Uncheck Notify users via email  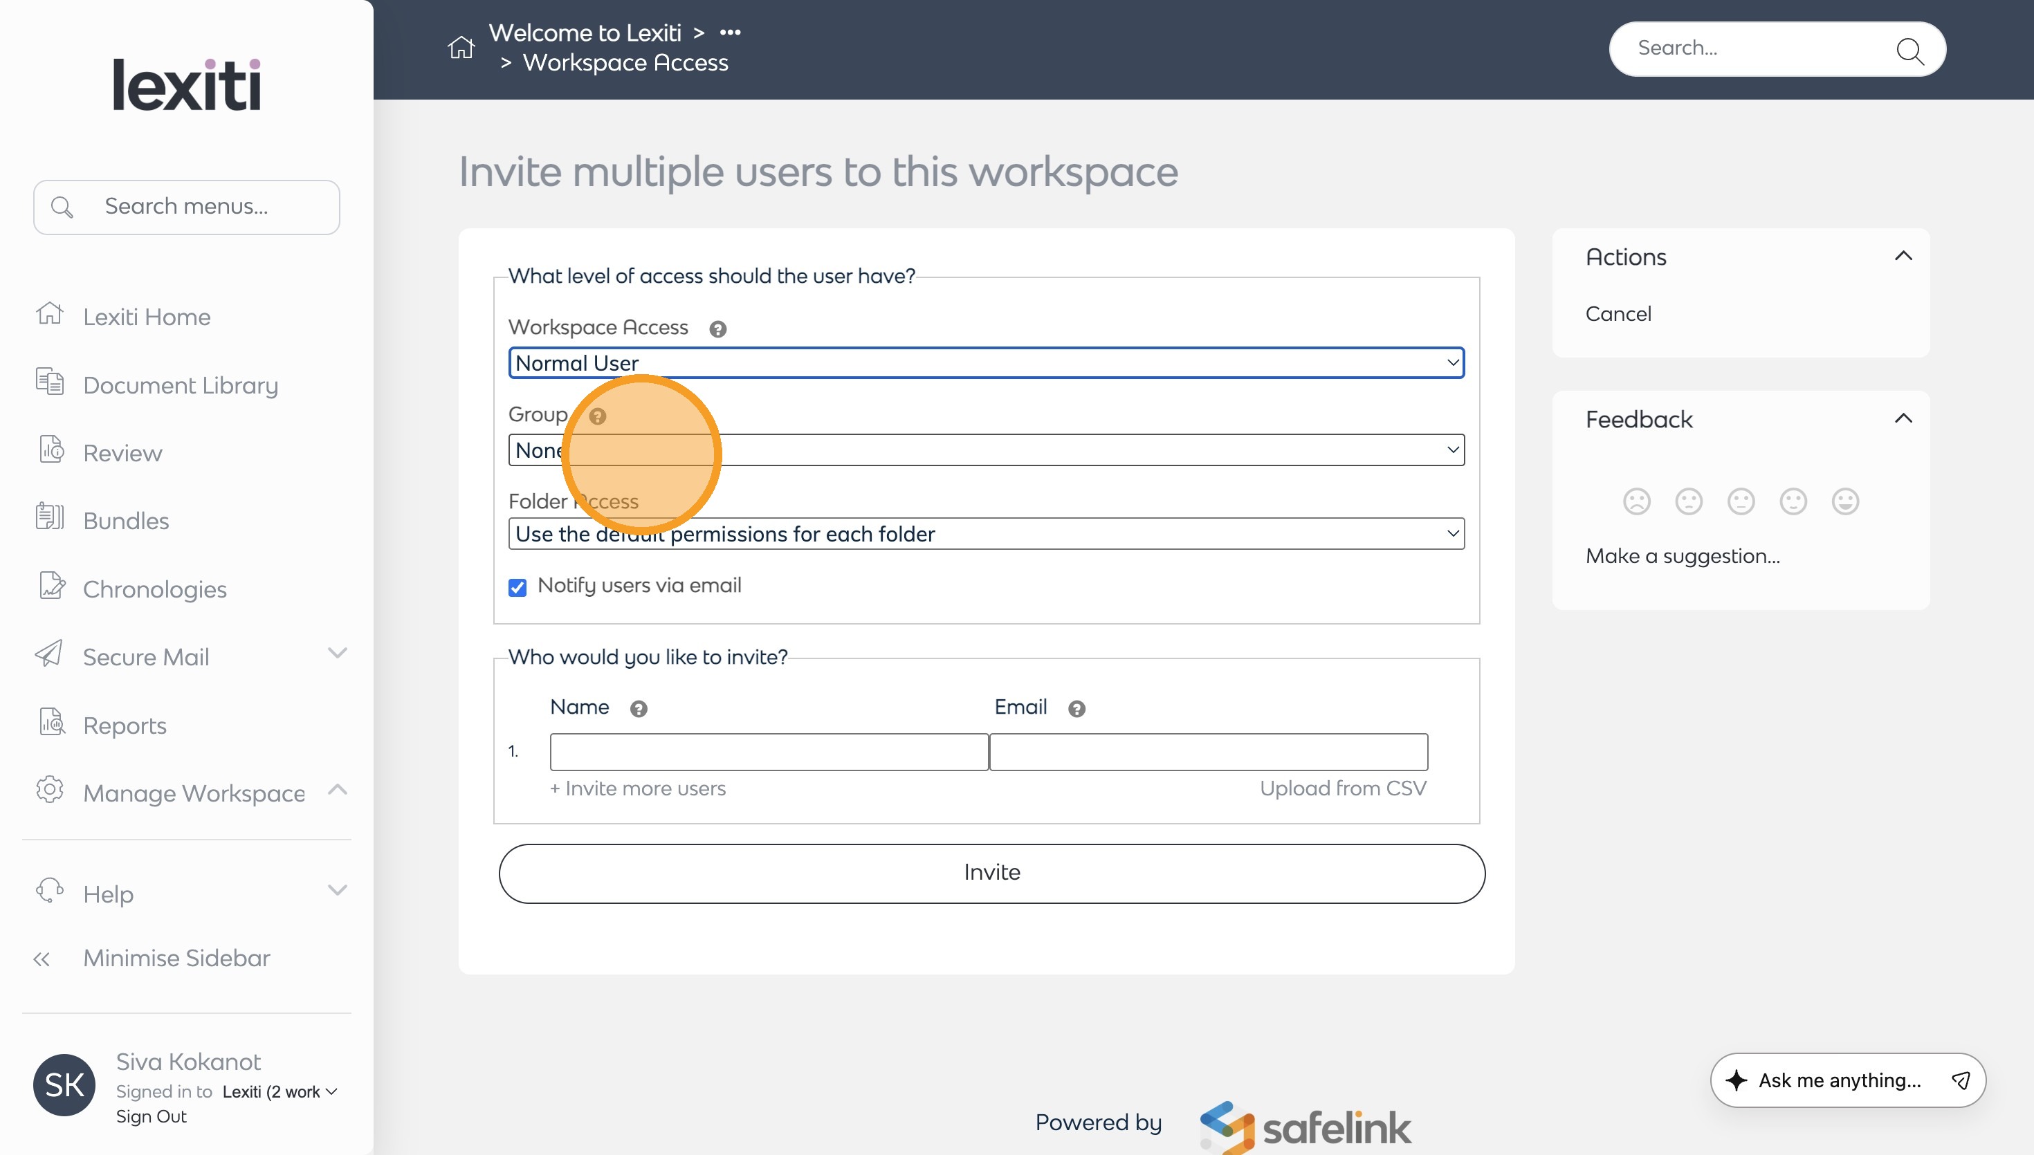(x=517, y=588)
